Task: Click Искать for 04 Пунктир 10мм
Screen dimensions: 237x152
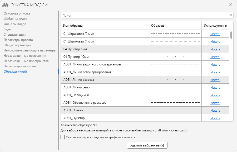Action: (215, 57)
